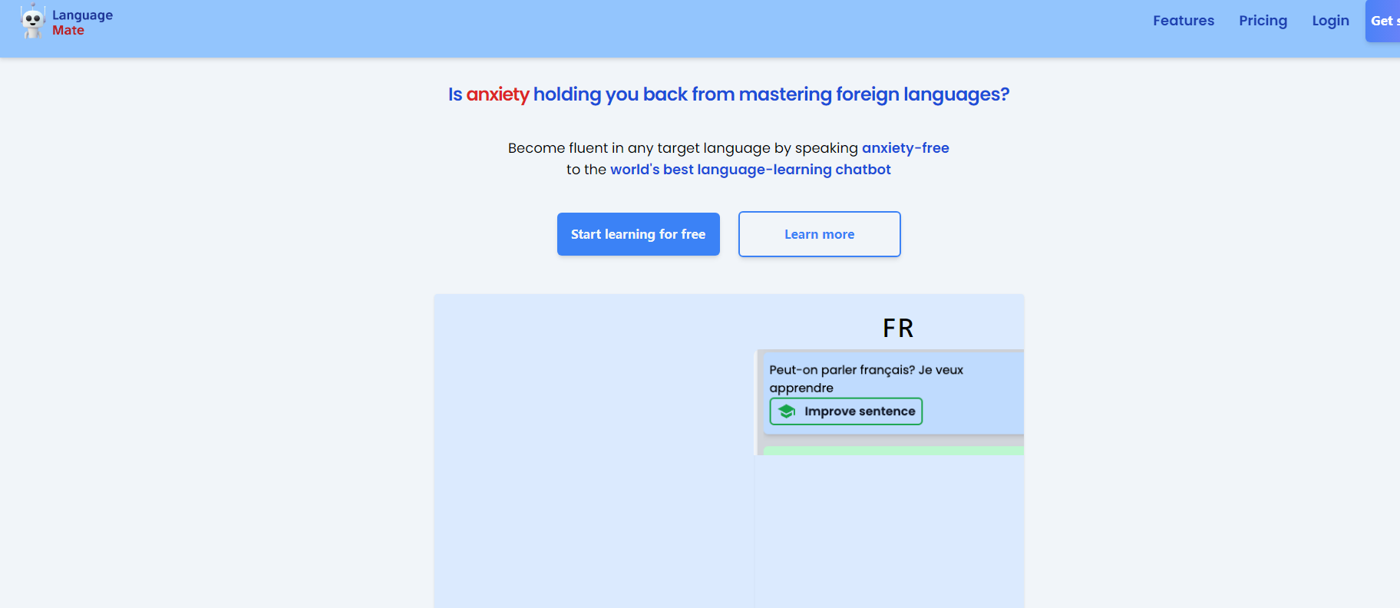This screenshot has height=608, width=1400.
Task: Click the red word 'anxiety' in the headline
Action: (x=497, y=94)
